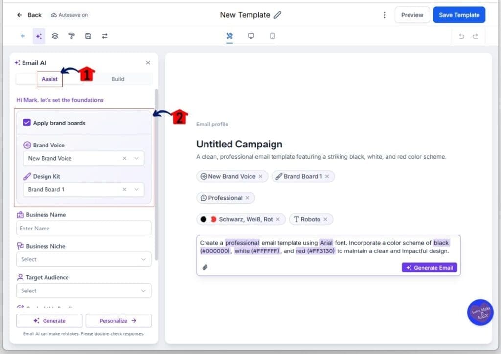Click the Generate Email button
Screen dimensions: 501x354
tap(429, 267)
